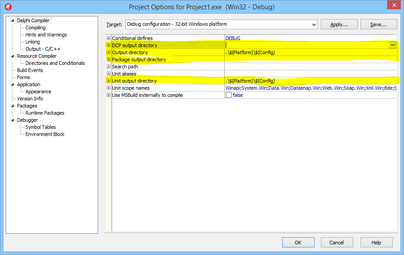Select the Linking tree item

[32, 42]
